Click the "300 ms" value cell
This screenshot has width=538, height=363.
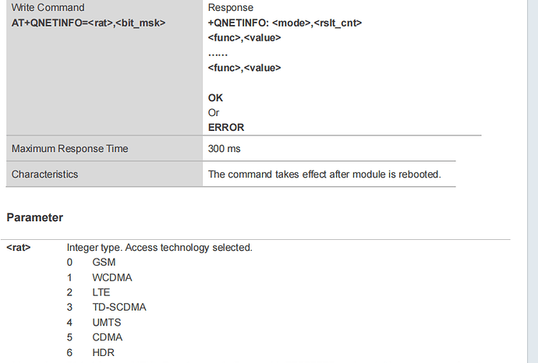click(225, 149)
